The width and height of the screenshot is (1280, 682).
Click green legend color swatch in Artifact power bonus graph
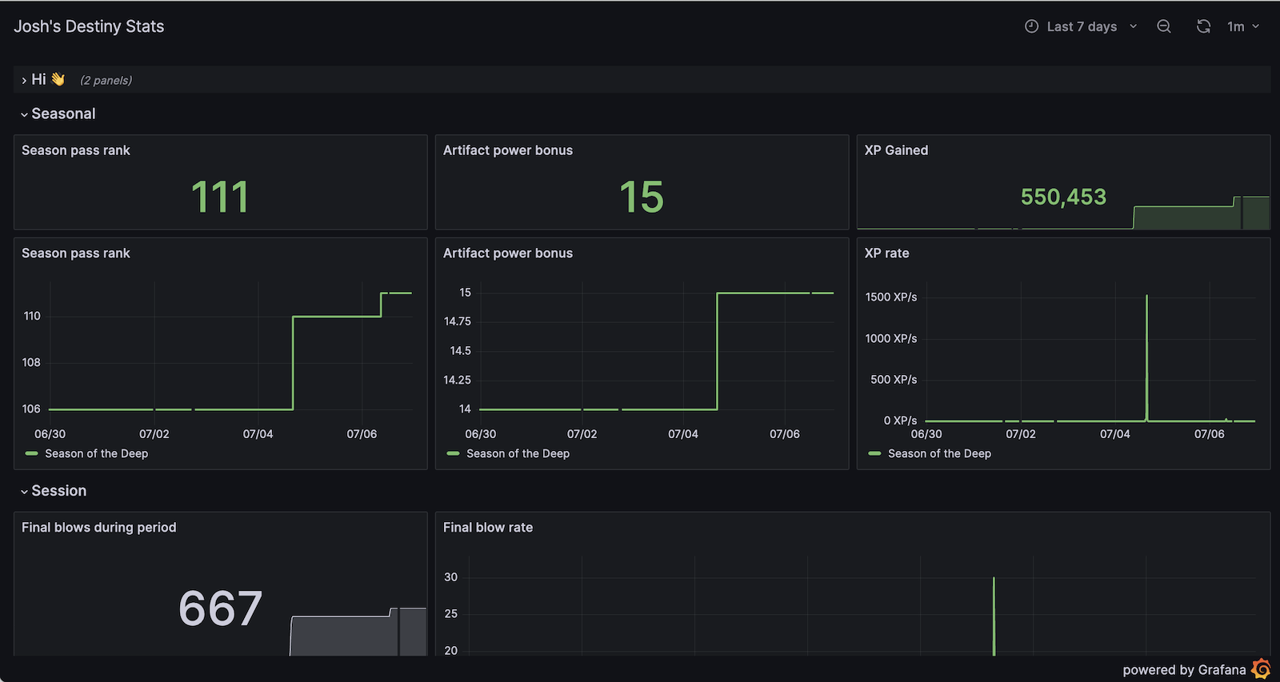(454, 453)
